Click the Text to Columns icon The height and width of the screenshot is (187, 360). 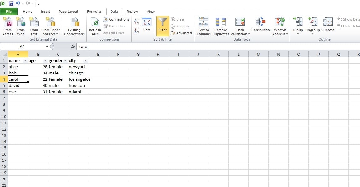point(203,26)
